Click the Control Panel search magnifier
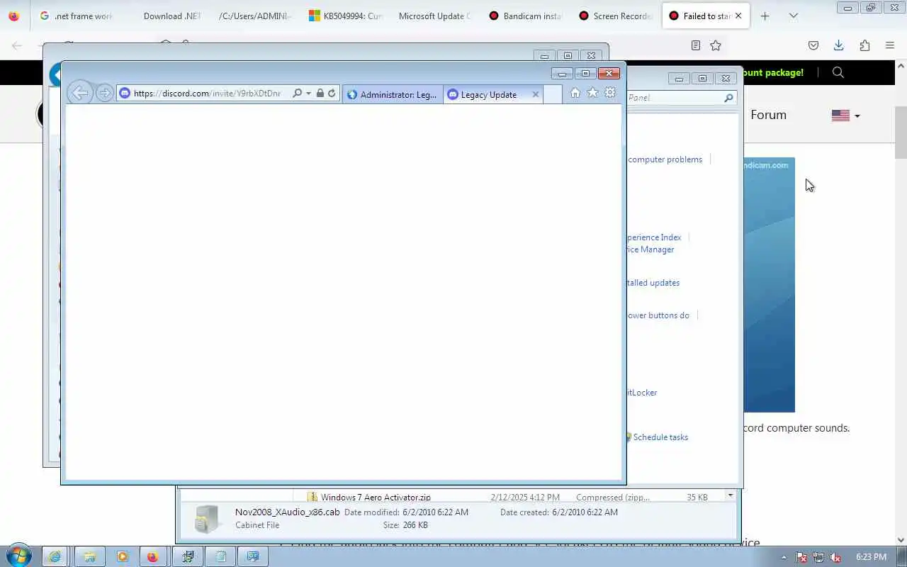 (x=728, y=98)
